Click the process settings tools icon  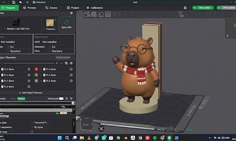point(71,99)
